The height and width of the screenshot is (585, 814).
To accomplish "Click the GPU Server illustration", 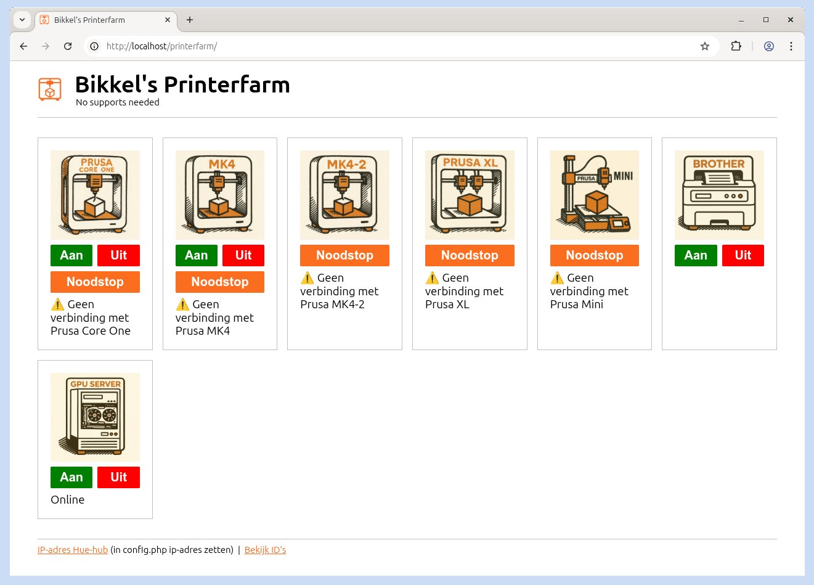I will (95, 417).
